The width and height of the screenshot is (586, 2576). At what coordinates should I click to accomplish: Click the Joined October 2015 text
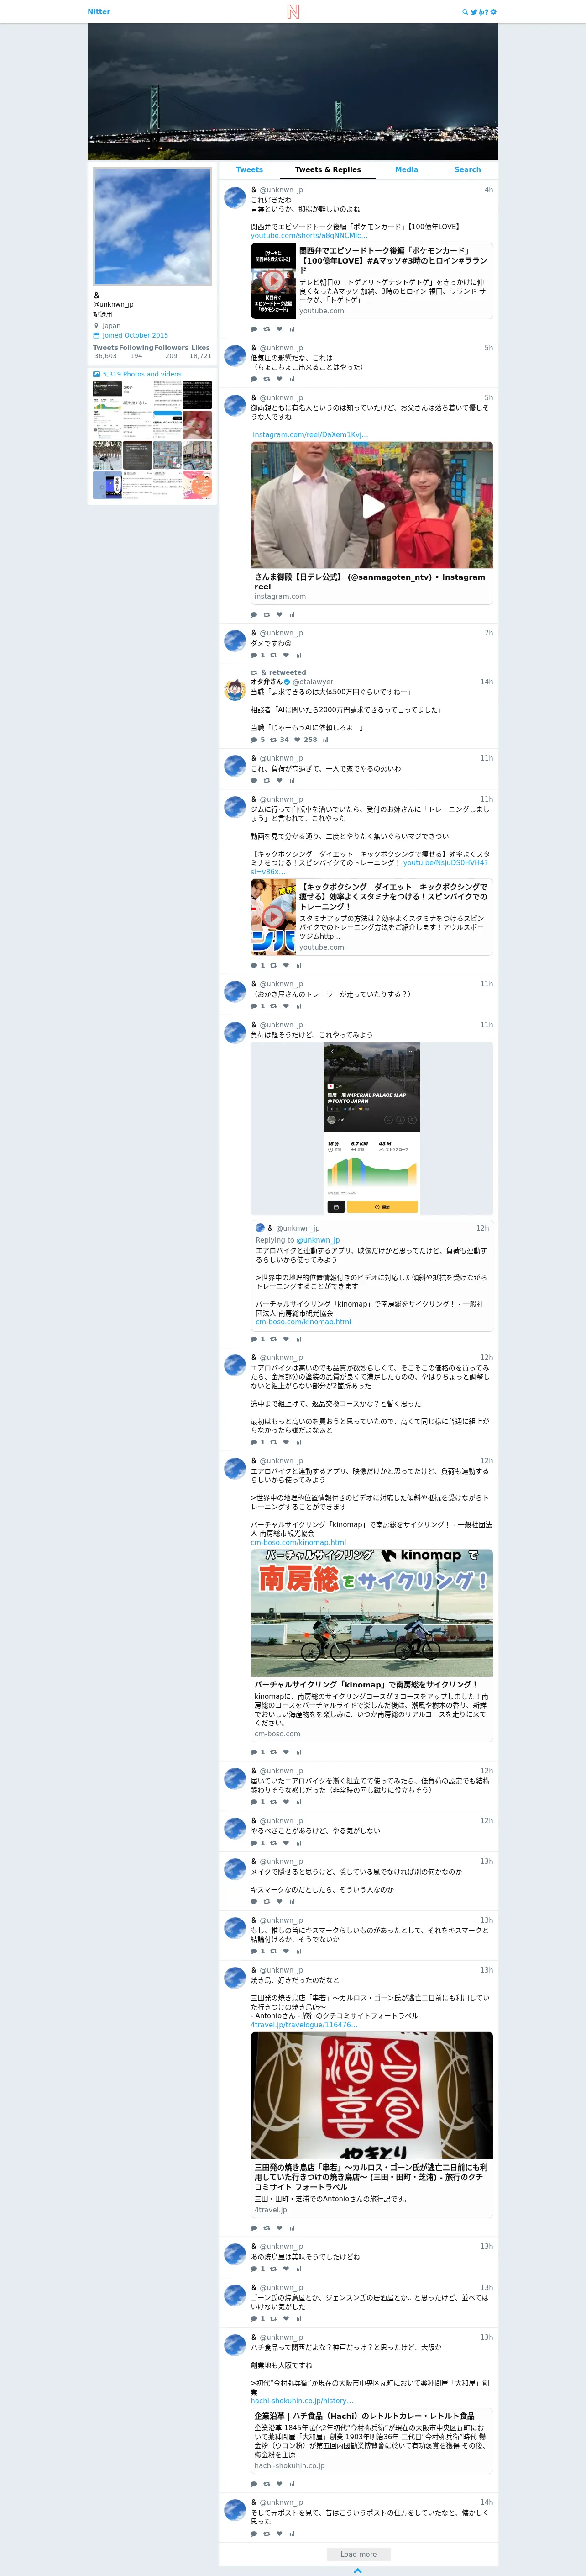[135, 336]
